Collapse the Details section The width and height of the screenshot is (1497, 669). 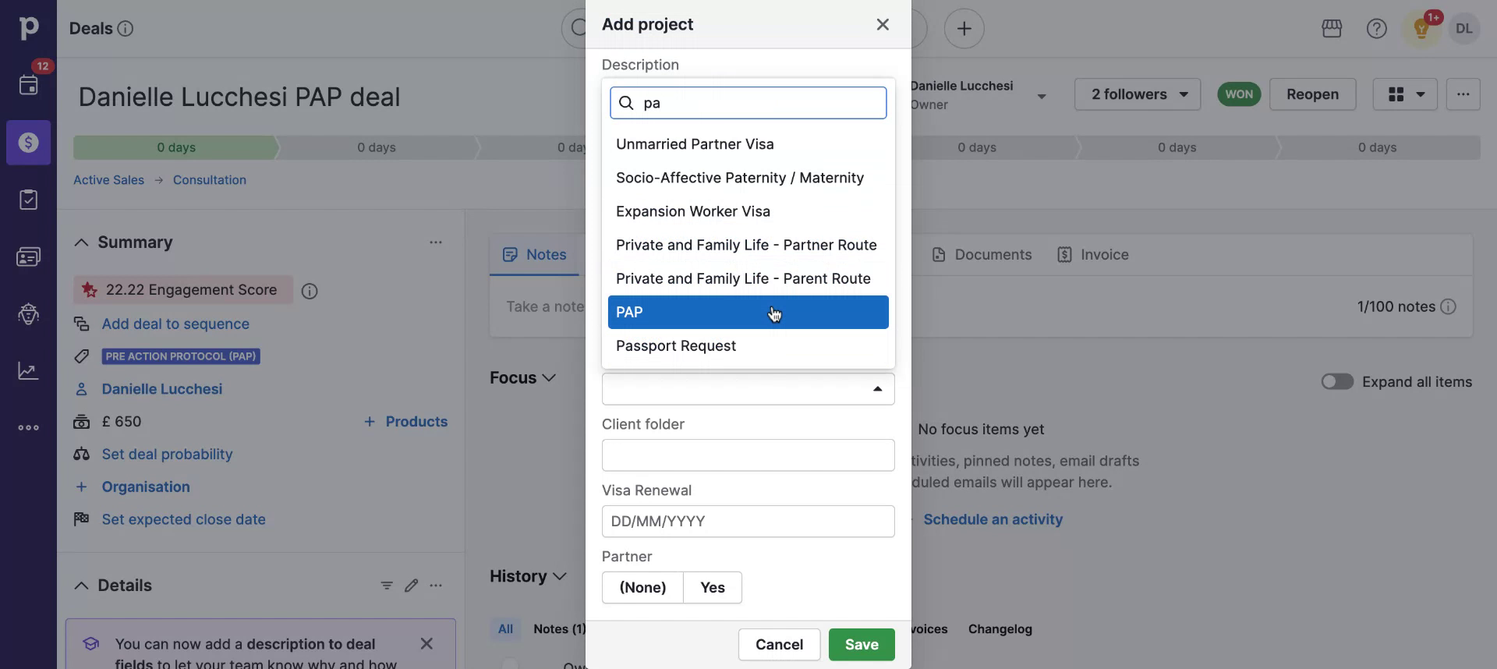coord(81,586)
